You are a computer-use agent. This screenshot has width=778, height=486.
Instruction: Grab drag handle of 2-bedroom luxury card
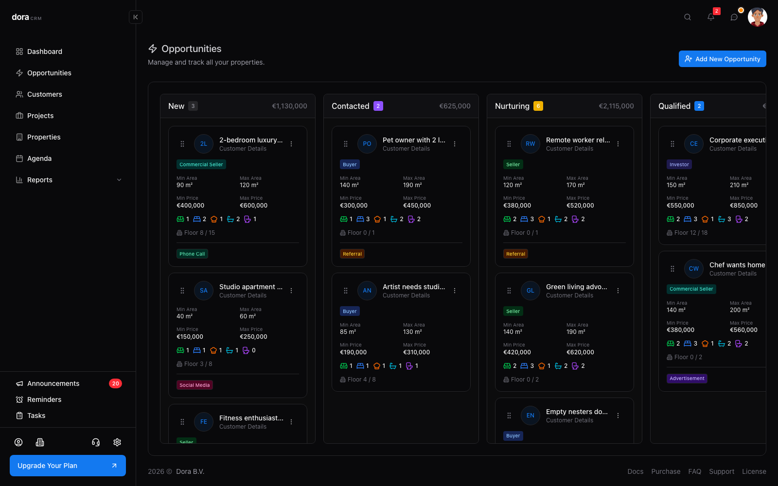click(182, 144)
